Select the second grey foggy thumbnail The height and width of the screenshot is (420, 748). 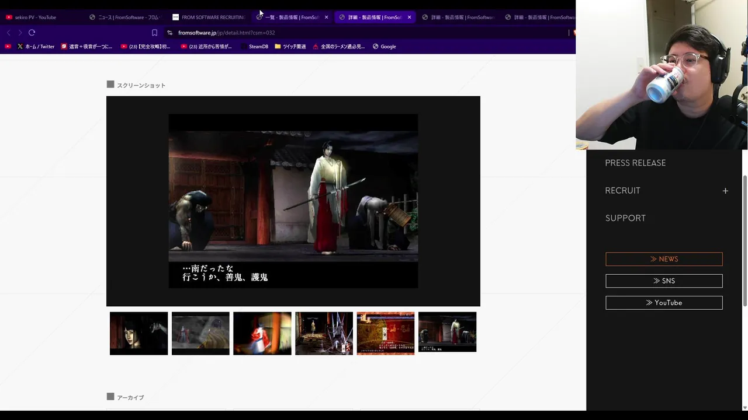[x=200, y=333]
